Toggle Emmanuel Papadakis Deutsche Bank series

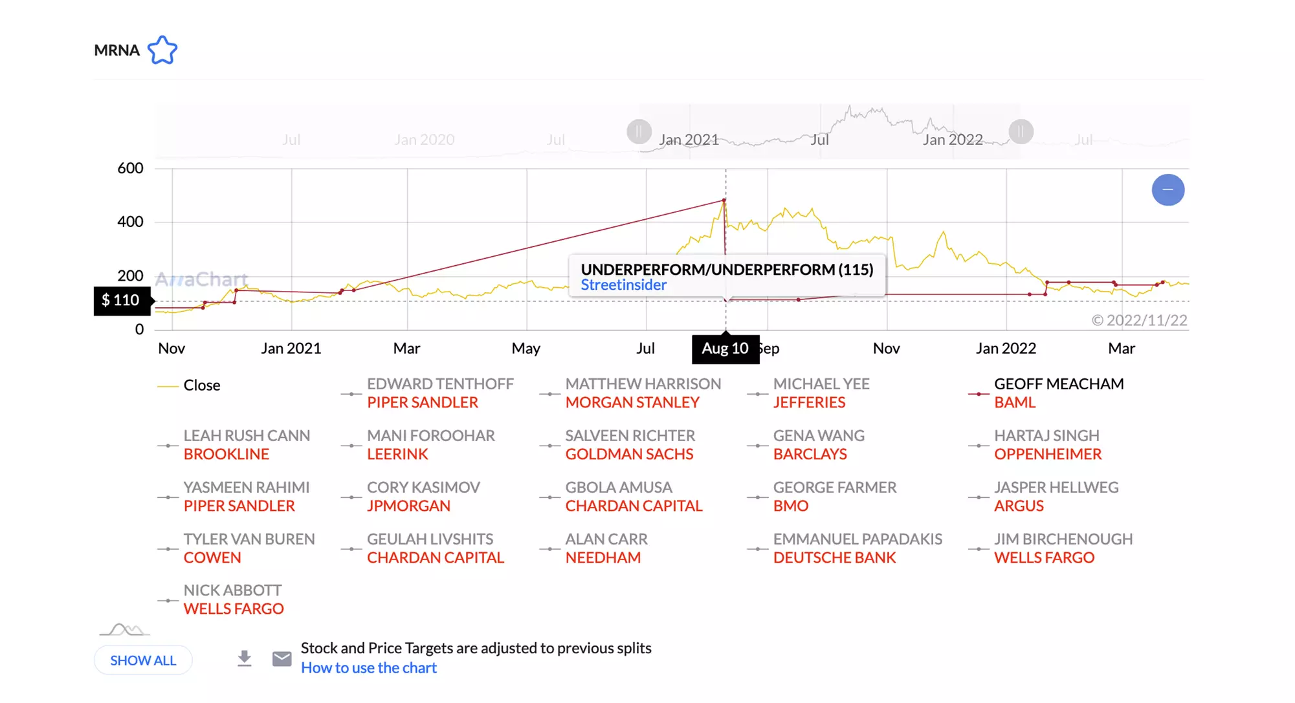(x=845, y=548)
